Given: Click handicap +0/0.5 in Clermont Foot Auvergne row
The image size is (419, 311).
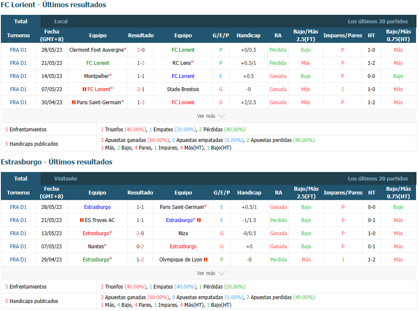Looking at the screenshot, I should [x=249, y=50].
